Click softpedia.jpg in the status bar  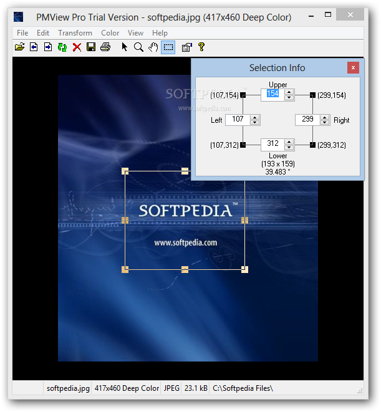(x=68, y=388)
